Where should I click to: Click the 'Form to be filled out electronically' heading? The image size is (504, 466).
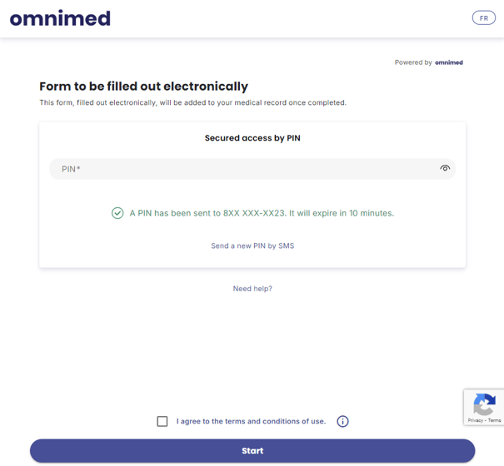[x=143, y=87]
